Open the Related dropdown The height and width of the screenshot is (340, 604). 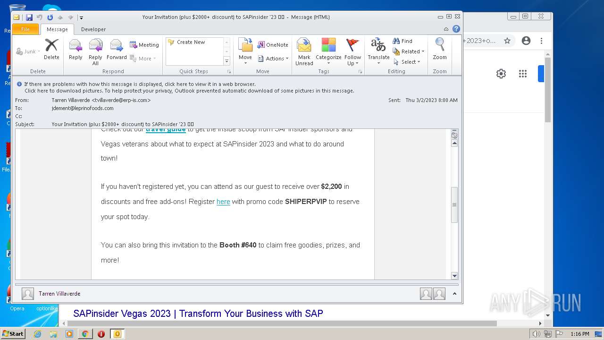point(409,51)
